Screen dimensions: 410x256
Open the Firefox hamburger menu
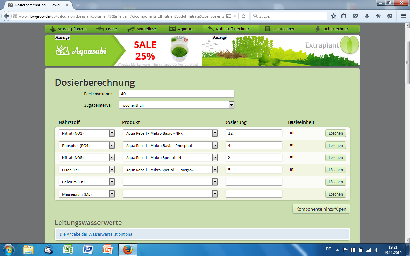point(403,16)
